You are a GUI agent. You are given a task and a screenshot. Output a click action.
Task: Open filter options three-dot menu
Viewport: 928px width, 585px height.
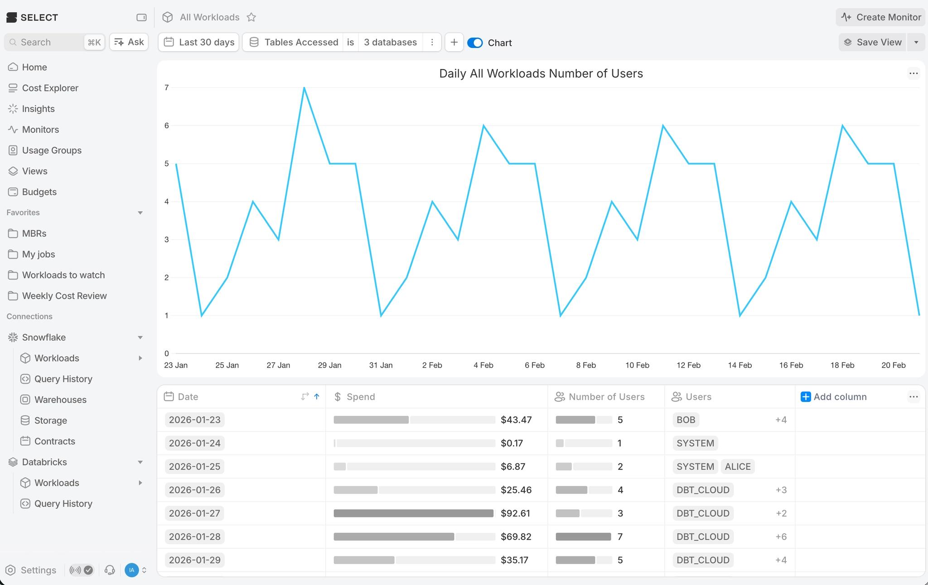pos(432,42)
